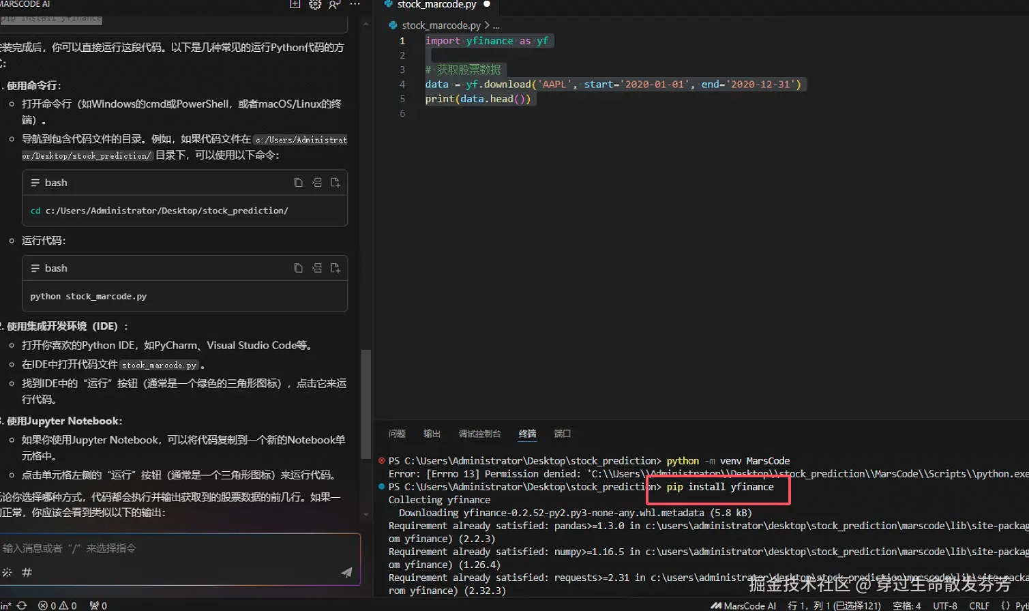Click line number 5 in the gutter

coord(402,99)
